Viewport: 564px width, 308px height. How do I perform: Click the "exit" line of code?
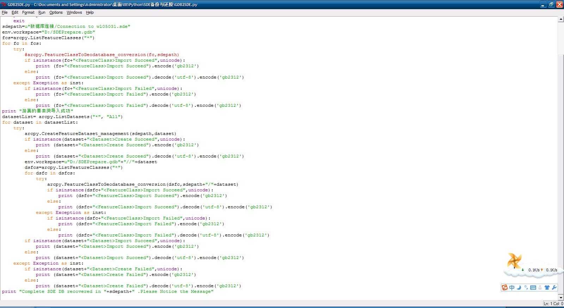[x=19, y=21]
